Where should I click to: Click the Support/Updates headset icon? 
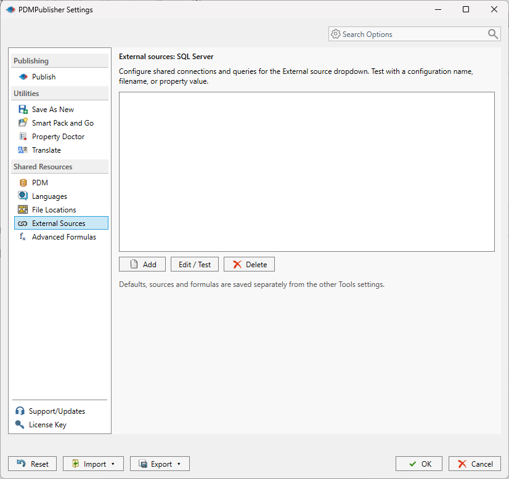click(20, 411)
